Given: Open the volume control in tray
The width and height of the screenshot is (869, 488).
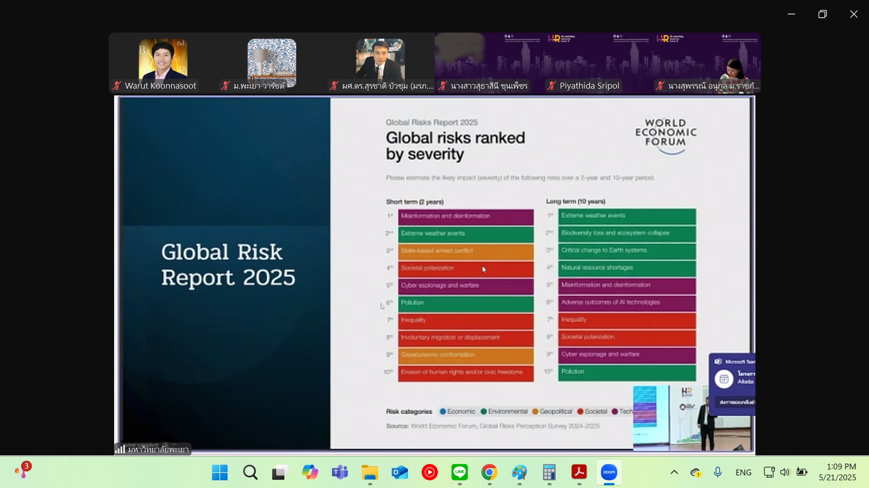Looking at the screenshot, I should click(785, 473).
